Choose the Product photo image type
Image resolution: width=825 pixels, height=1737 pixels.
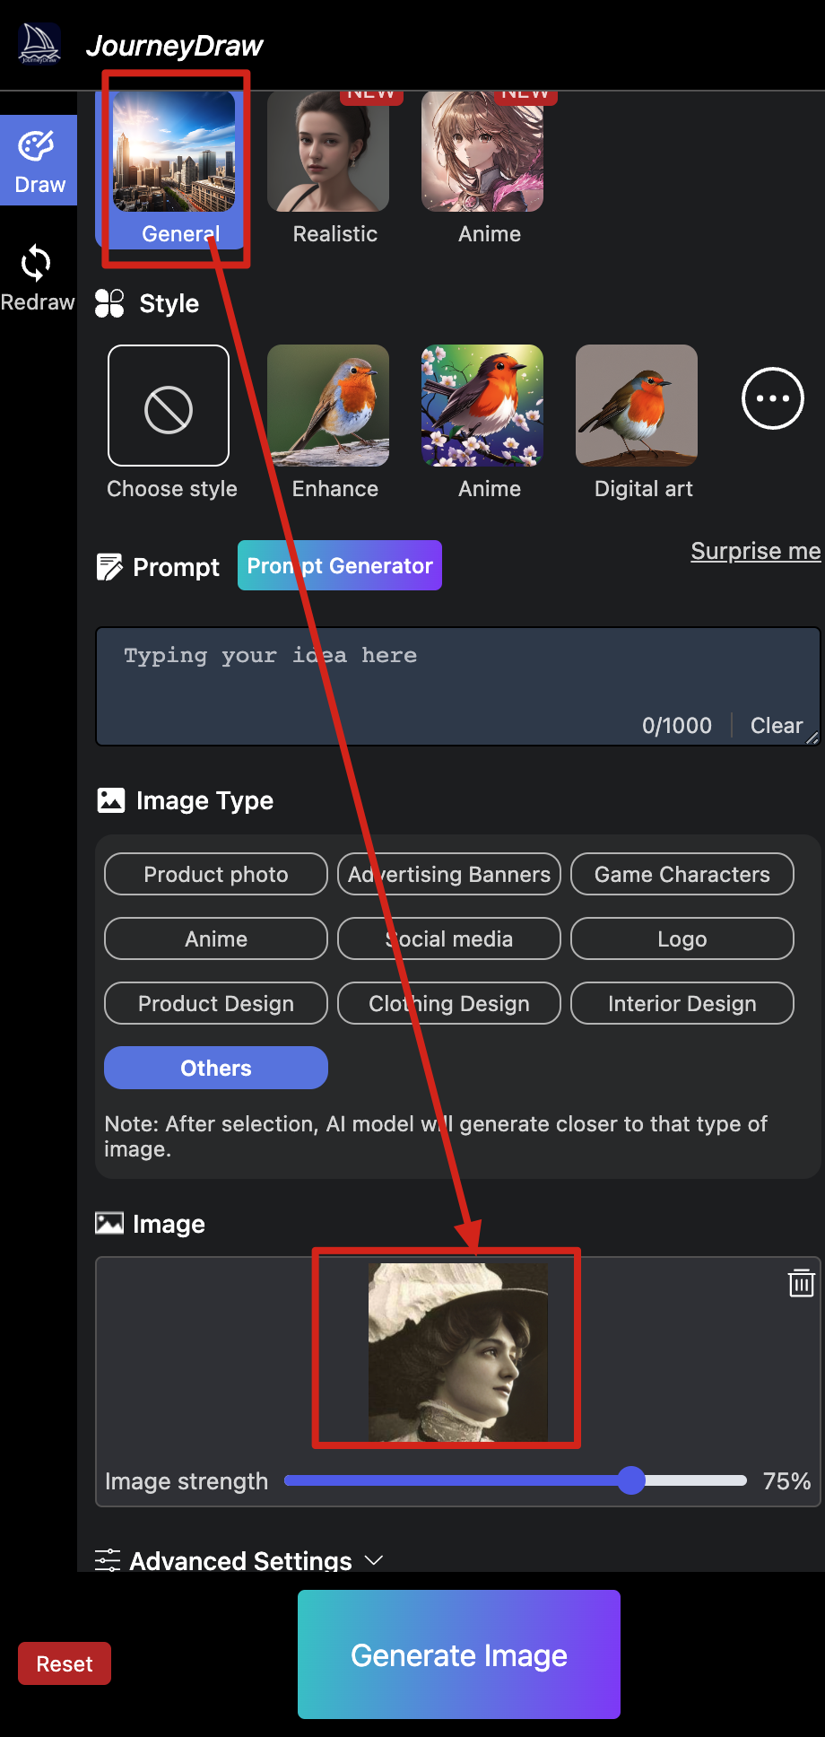[x=216, y=874]
